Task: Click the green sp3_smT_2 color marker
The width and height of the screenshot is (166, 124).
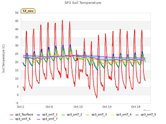Action: click(63, 115)
